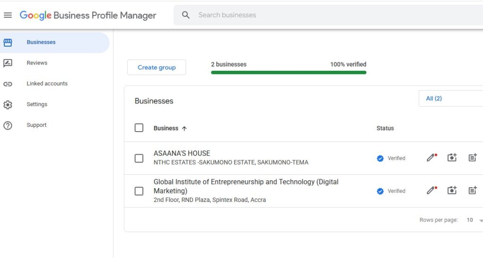Tick the Global Institute row checkbox

coord(139,191)
